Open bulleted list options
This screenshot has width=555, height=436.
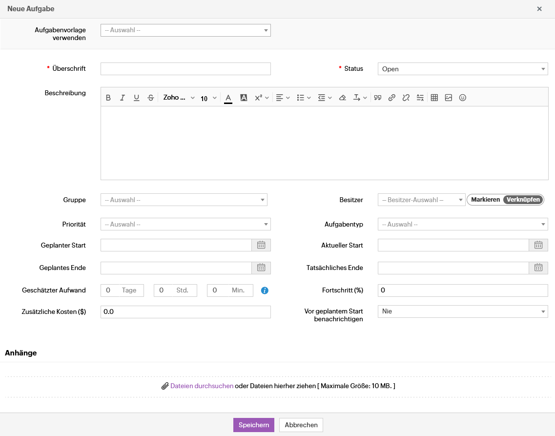[304, 98]
